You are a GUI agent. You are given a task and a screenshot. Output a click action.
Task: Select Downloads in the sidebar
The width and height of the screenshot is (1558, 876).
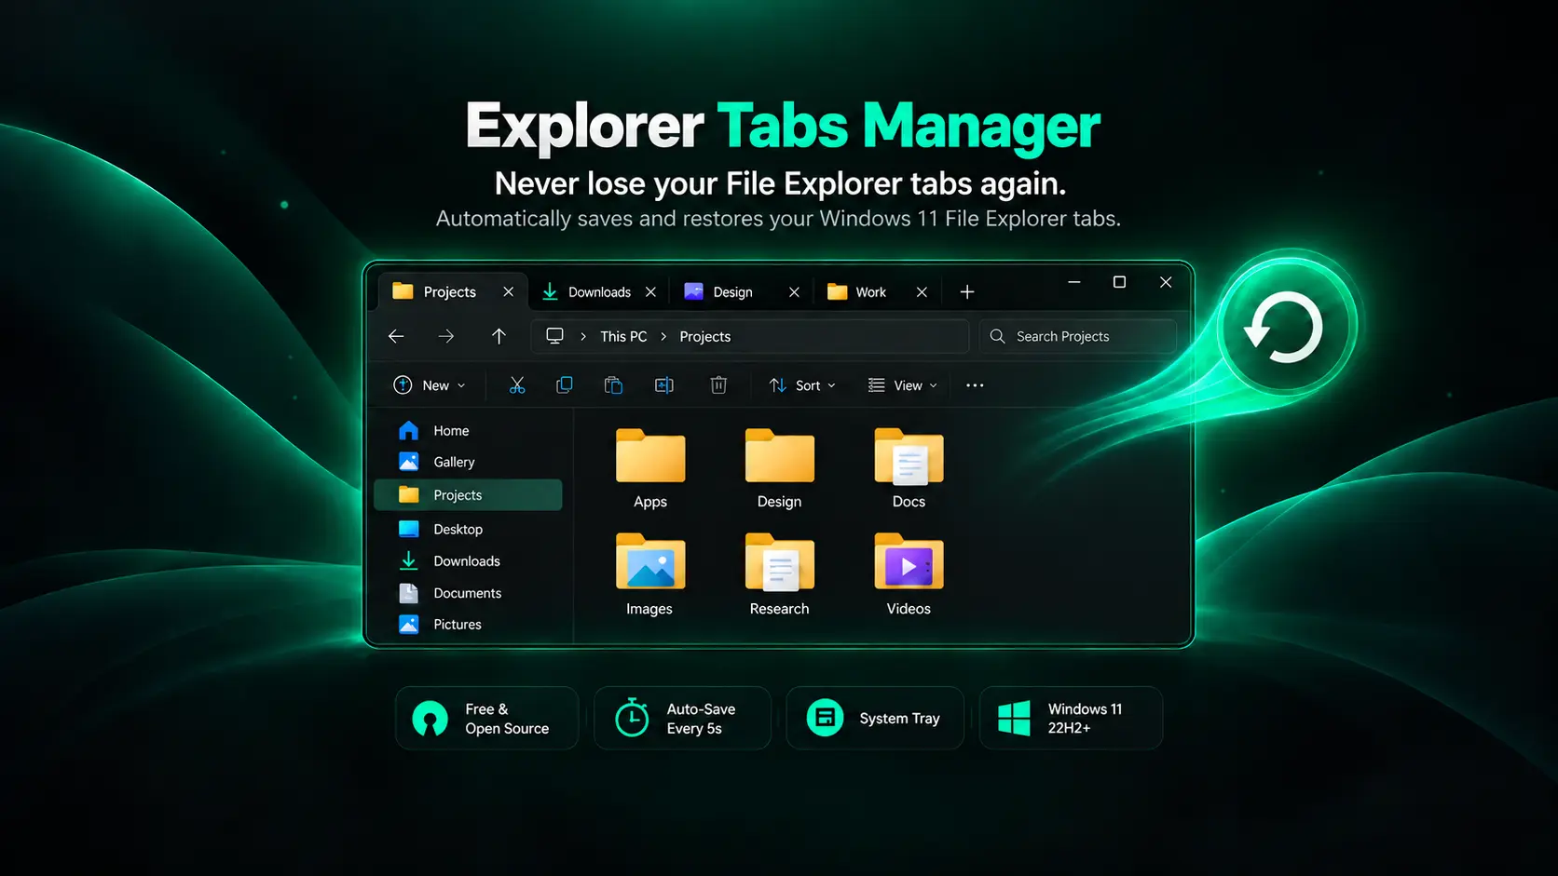coord(468,561)
